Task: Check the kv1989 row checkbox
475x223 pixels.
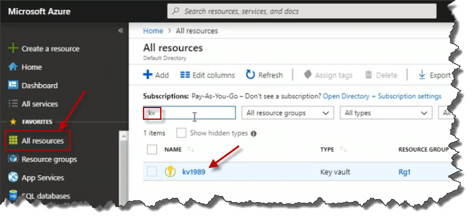Action: tap(152, 172)
